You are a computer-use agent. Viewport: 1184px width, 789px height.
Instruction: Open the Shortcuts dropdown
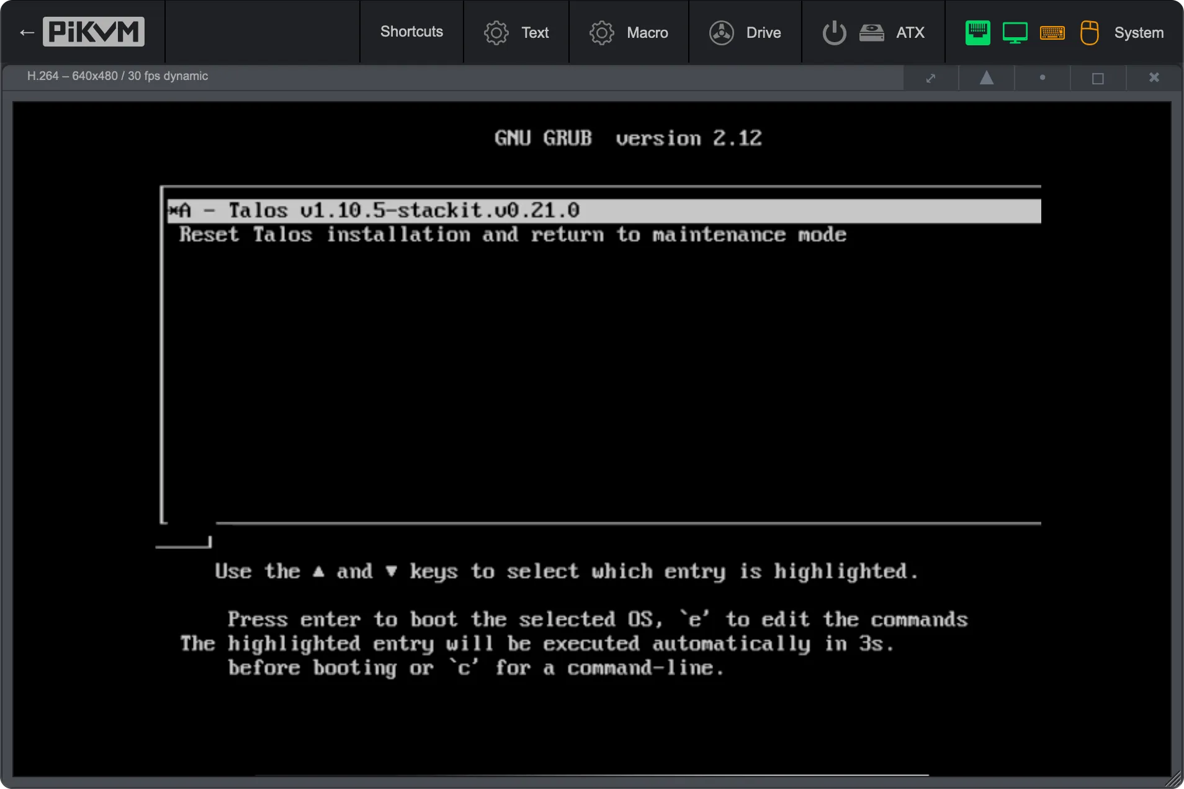[x=411, y=32]
